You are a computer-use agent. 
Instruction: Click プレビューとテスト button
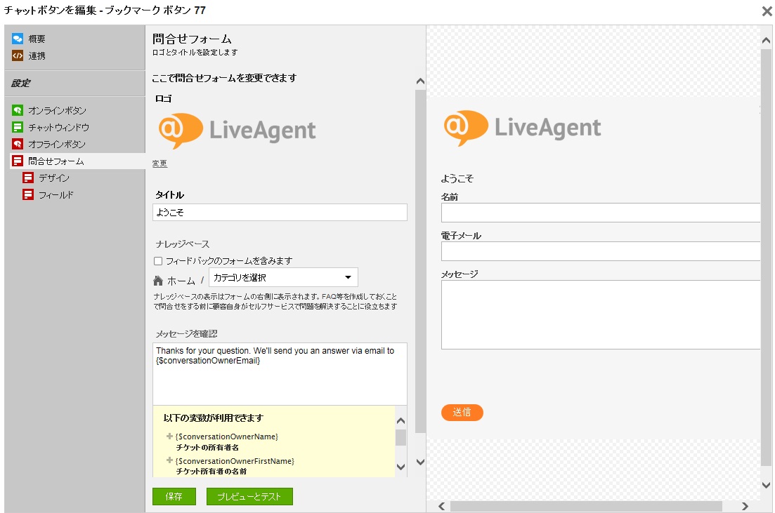249,496
